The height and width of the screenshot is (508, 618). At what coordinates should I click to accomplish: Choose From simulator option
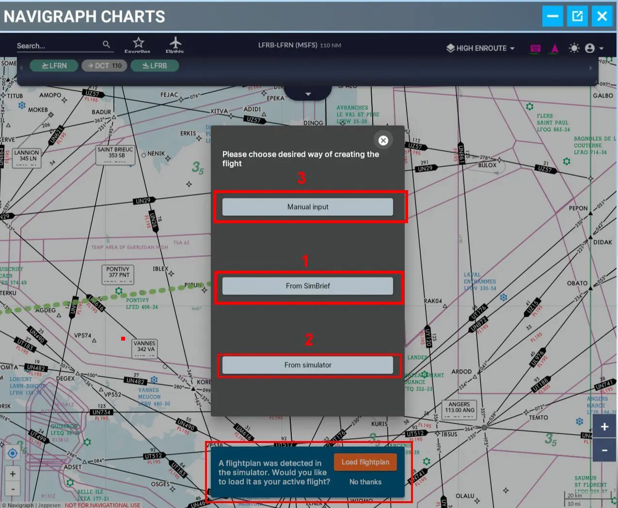pyautogui.click(x=308, y=365)
